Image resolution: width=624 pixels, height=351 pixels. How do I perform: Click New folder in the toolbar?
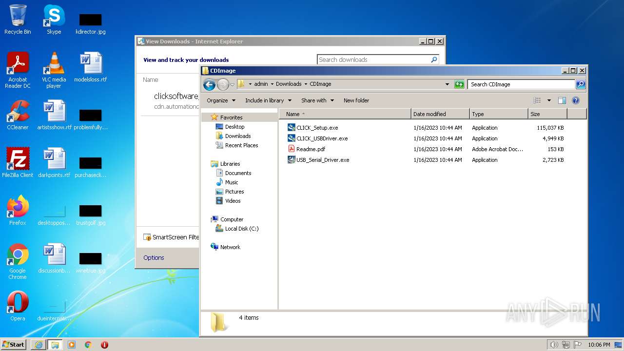356,100
